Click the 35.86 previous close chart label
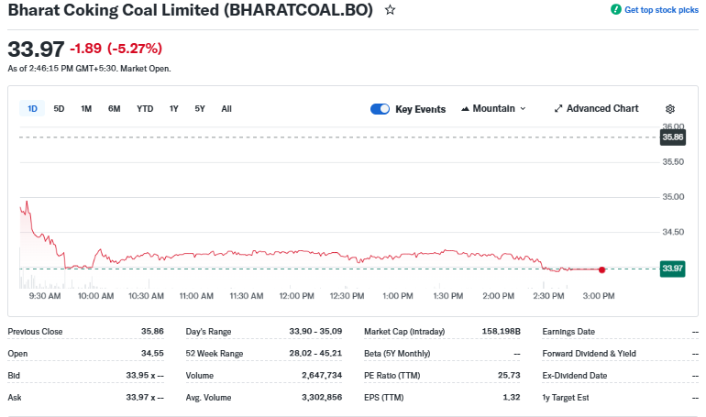Image resolution: width=706 pixels, height=417 pixels. 673,137
